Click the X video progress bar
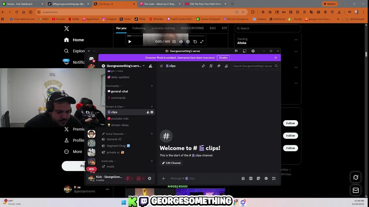The height and width of the screenshot is (207, 369). [x=166, y=36]
